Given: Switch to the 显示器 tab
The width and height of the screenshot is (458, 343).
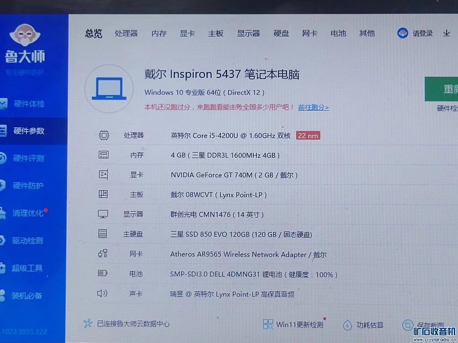Looking at the screenshot, I should [x=248, y=33].
